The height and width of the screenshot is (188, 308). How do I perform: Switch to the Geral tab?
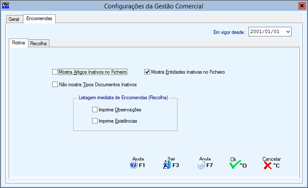pos(14,19)
